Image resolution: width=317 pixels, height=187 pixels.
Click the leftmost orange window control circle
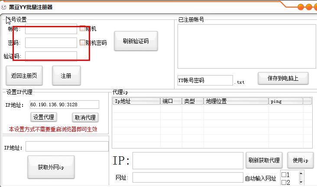[301, 7]
